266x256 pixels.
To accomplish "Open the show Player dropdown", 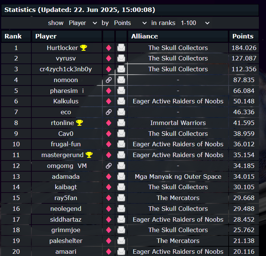I will pyautogui.click(x=83, y=23).
